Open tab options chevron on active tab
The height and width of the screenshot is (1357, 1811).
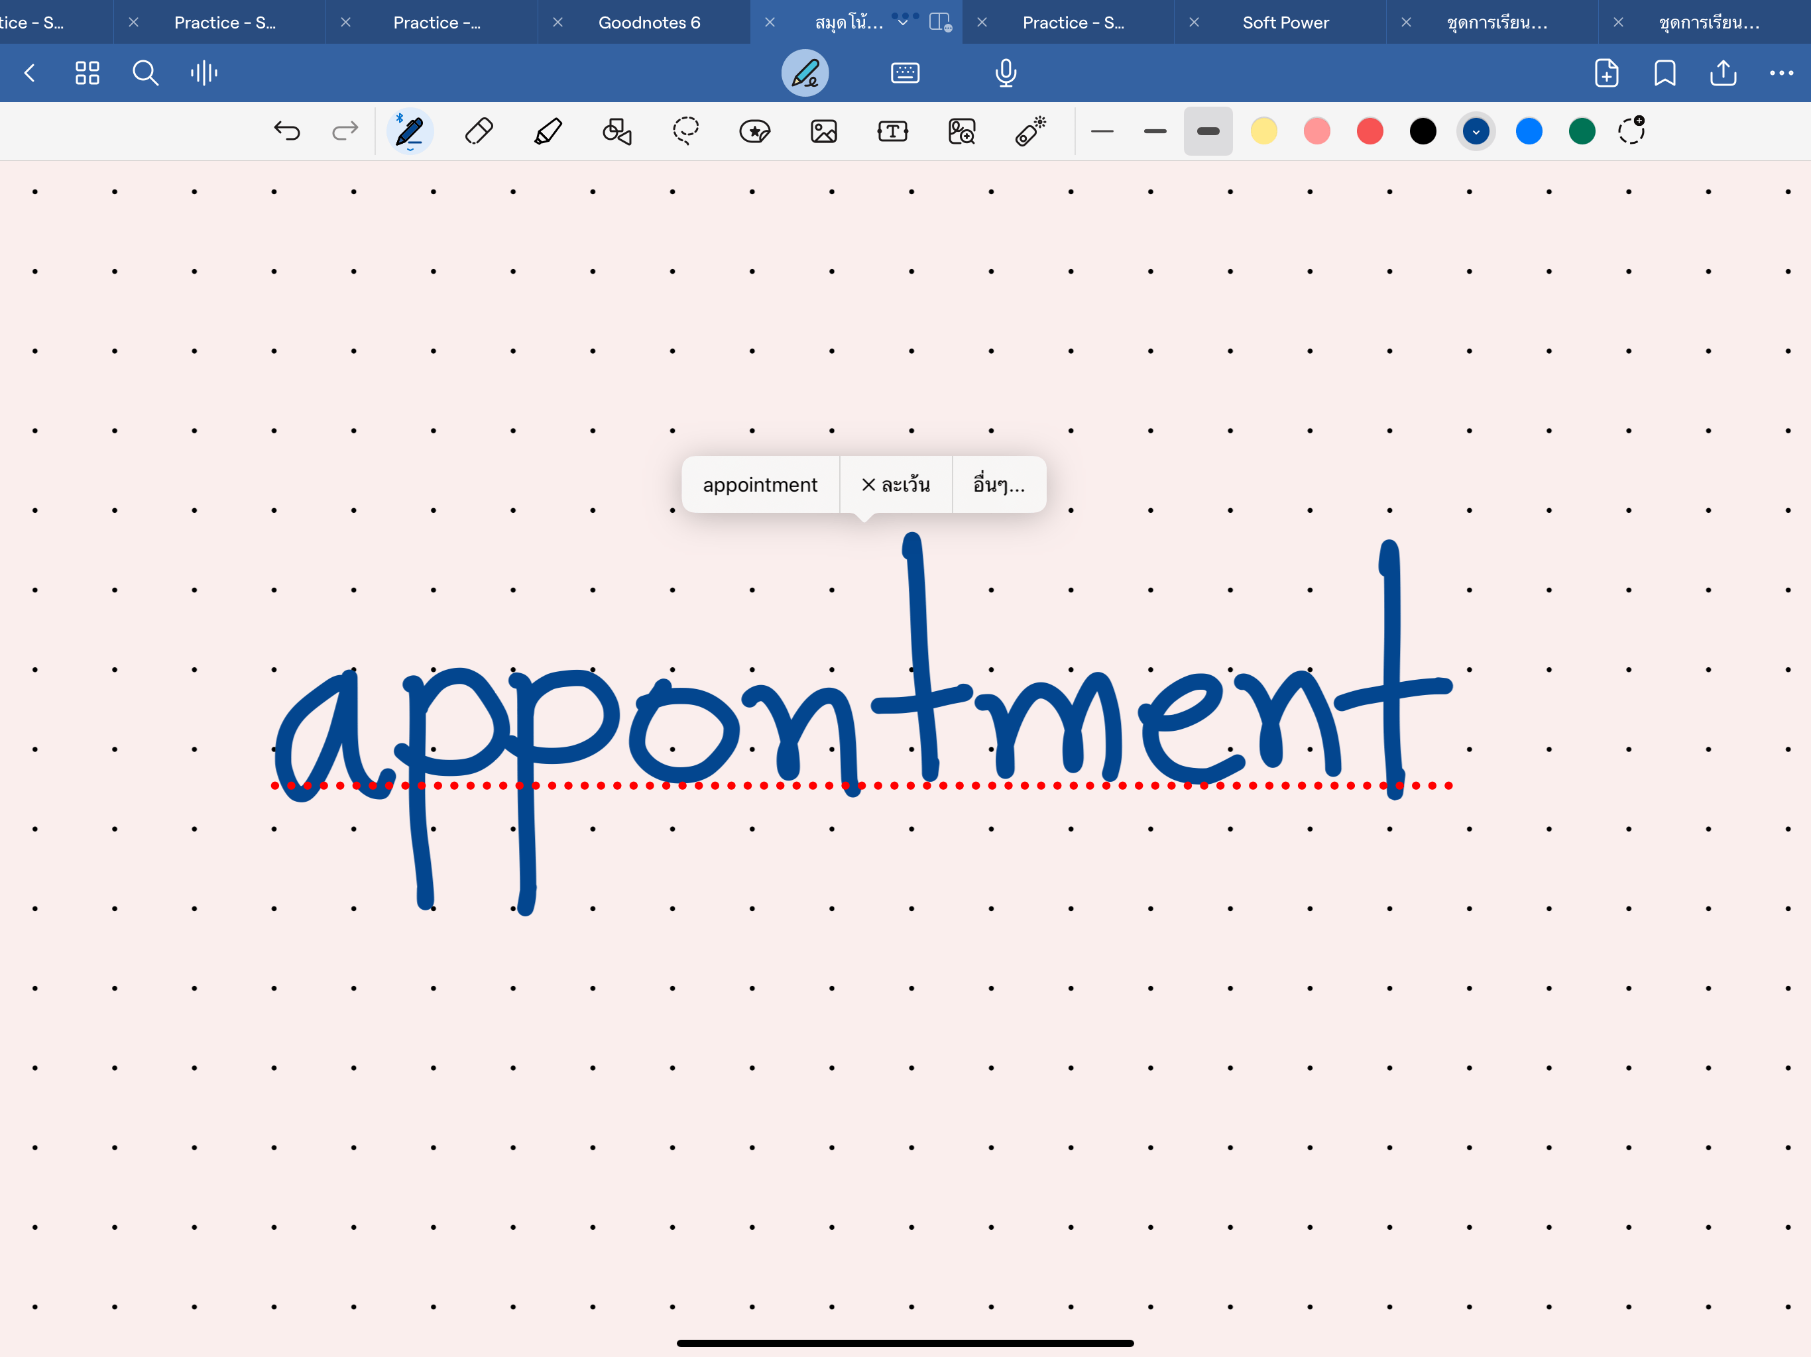pyautogui.click(x=902, y=23)
